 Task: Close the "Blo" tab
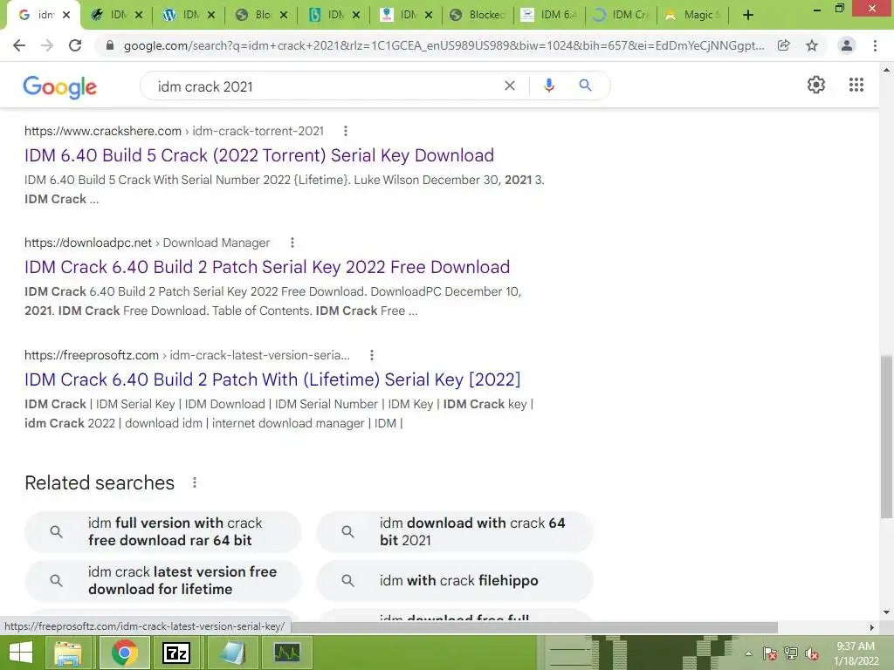284,15
